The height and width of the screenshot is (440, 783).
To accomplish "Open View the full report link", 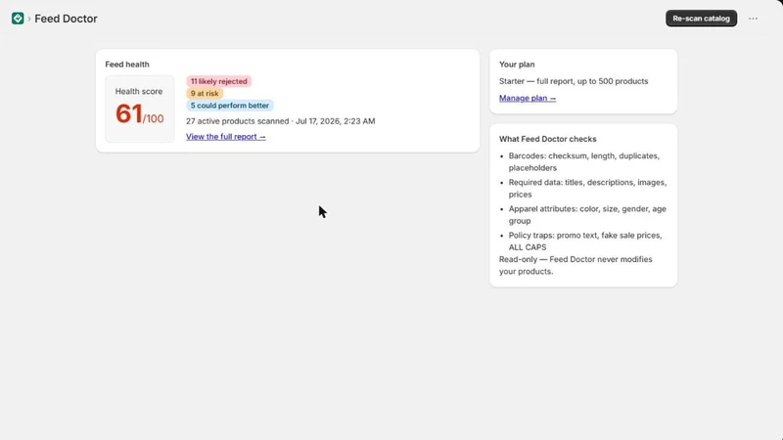I will coord(226,137).
